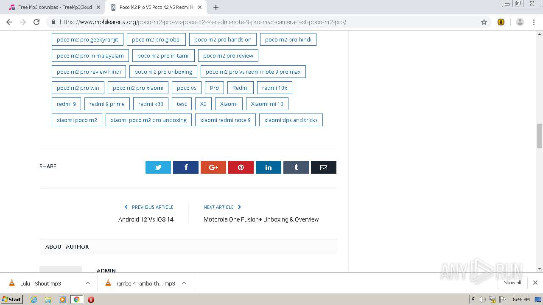Open volume control in system tray
Screen dimensions: 543x305
[482, 299]
